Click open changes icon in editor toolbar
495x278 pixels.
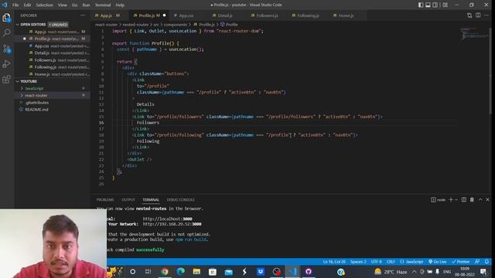(469, 15)
